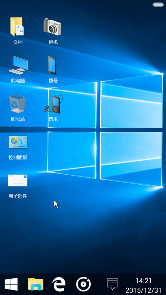Open the 文档 documents folder icon

coord(17,27)
